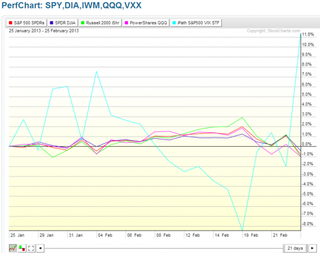
Task: Step the date range left arrow
Action: click(40, 248)
